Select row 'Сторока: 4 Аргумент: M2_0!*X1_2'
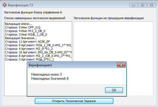 [38, 49]
